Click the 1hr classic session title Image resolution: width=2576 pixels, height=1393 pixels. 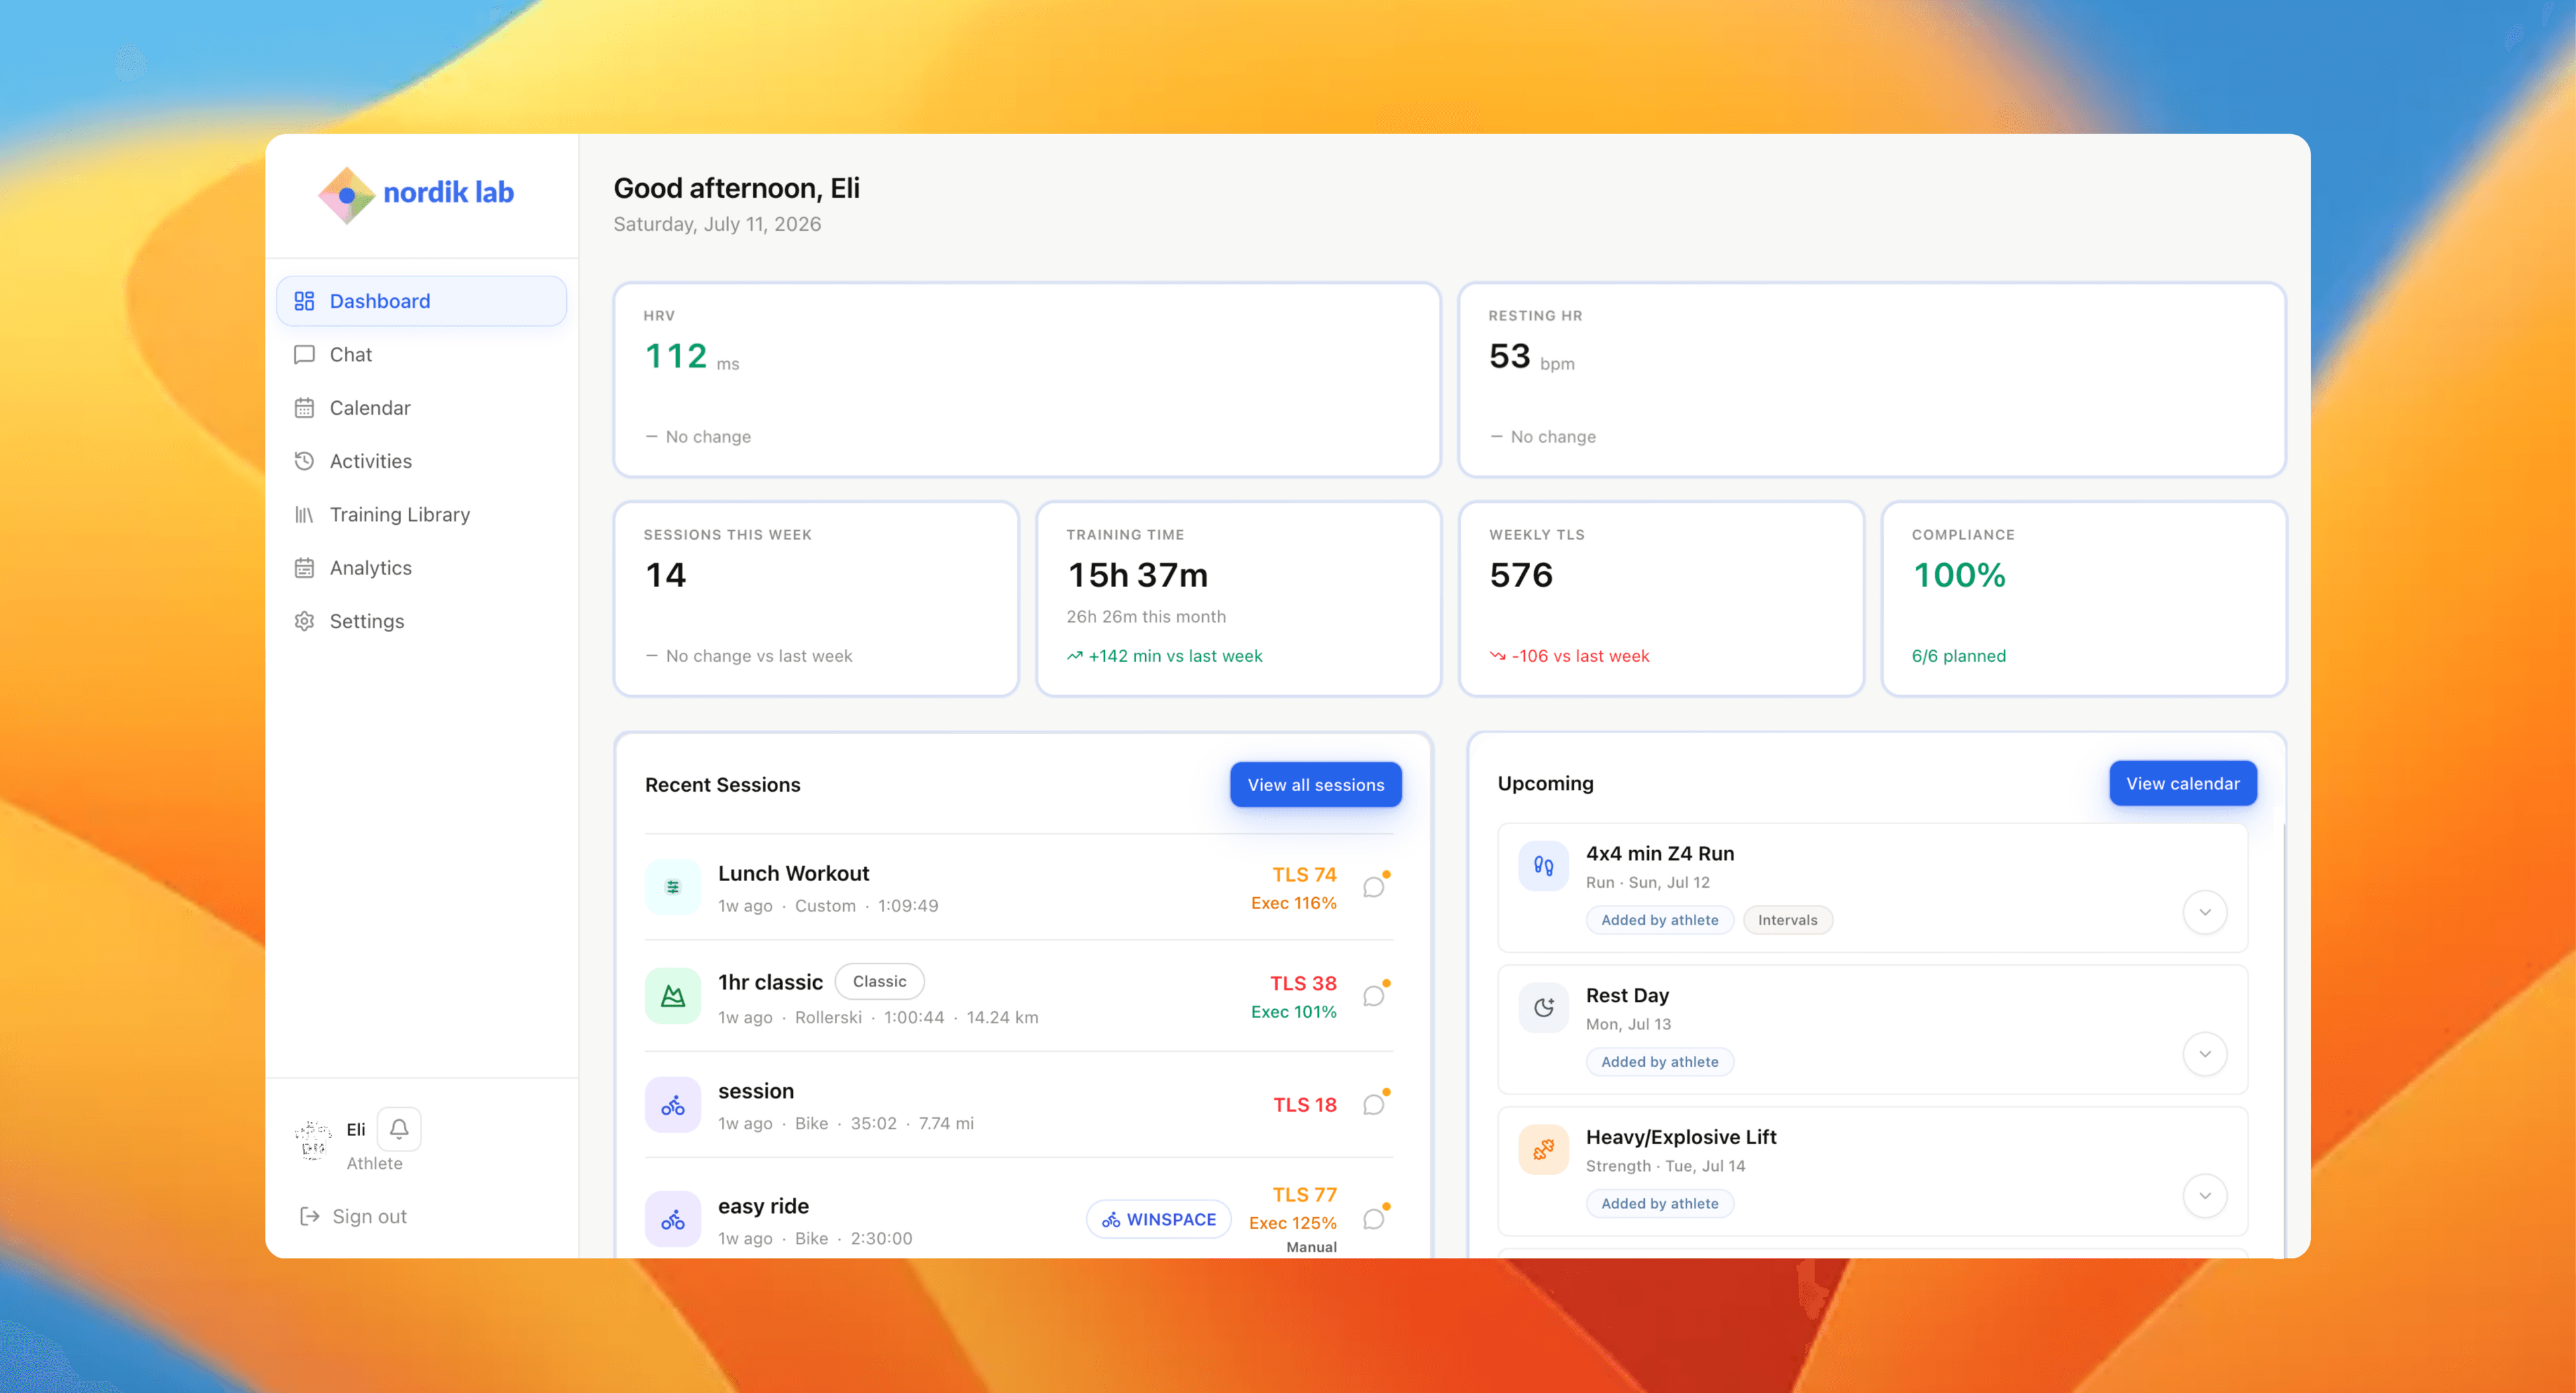770,982
